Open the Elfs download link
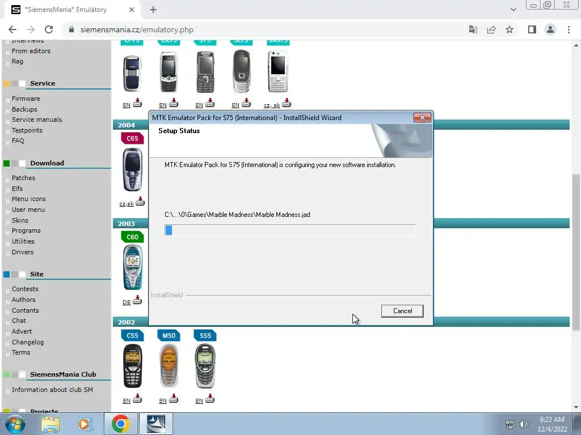581x435 pixels. click(x=17, y=189)
